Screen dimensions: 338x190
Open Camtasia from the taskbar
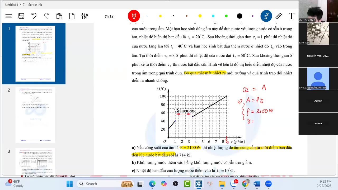pyautogui.click(x=187, y=184)
